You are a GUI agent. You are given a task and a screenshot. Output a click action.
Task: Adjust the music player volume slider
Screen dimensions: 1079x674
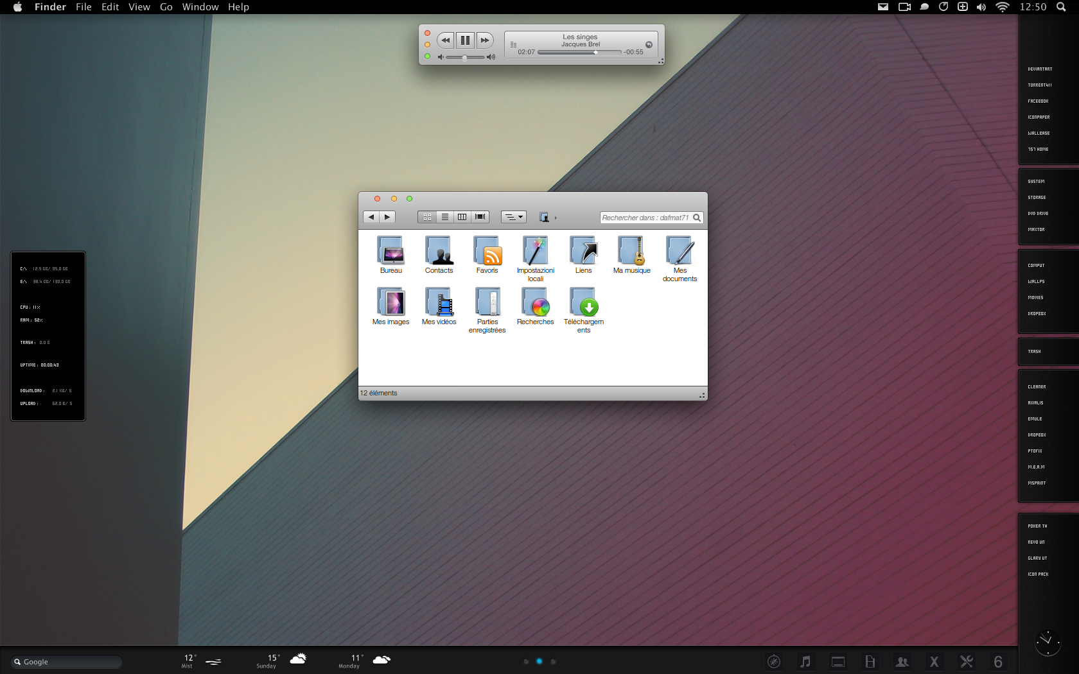(x=466, y=58)
